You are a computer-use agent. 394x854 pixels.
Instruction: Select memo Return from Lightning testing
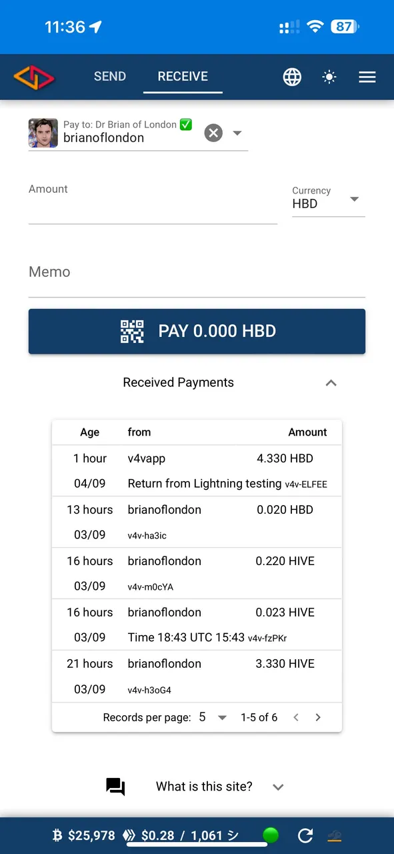(x=205, y=484)
